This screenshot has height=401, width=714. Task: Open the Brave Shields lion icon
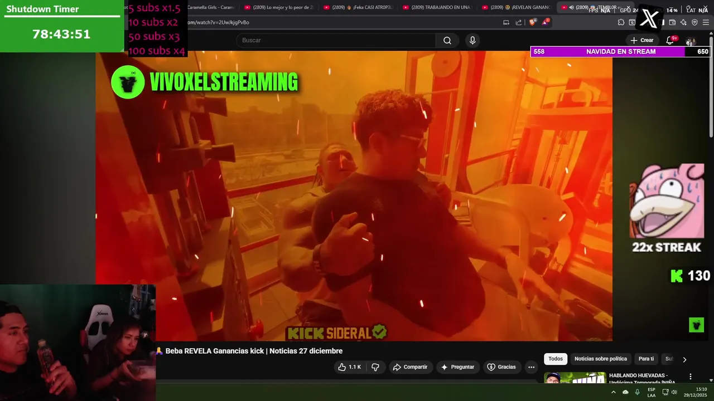click(x=532, y=22)
